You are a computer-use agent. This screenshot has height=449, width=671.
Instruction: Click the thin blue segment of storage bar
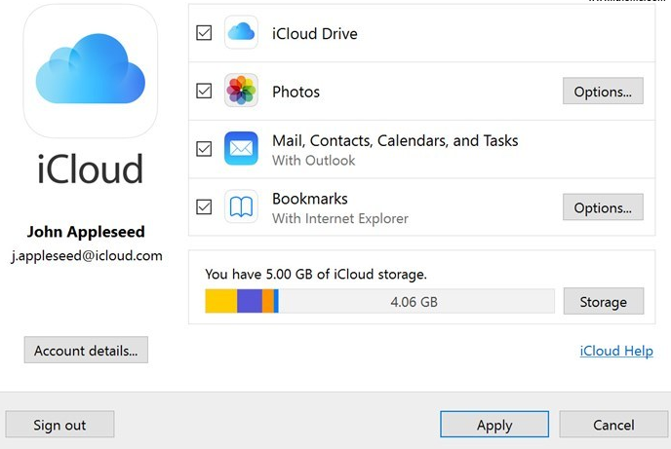(276, 301)
